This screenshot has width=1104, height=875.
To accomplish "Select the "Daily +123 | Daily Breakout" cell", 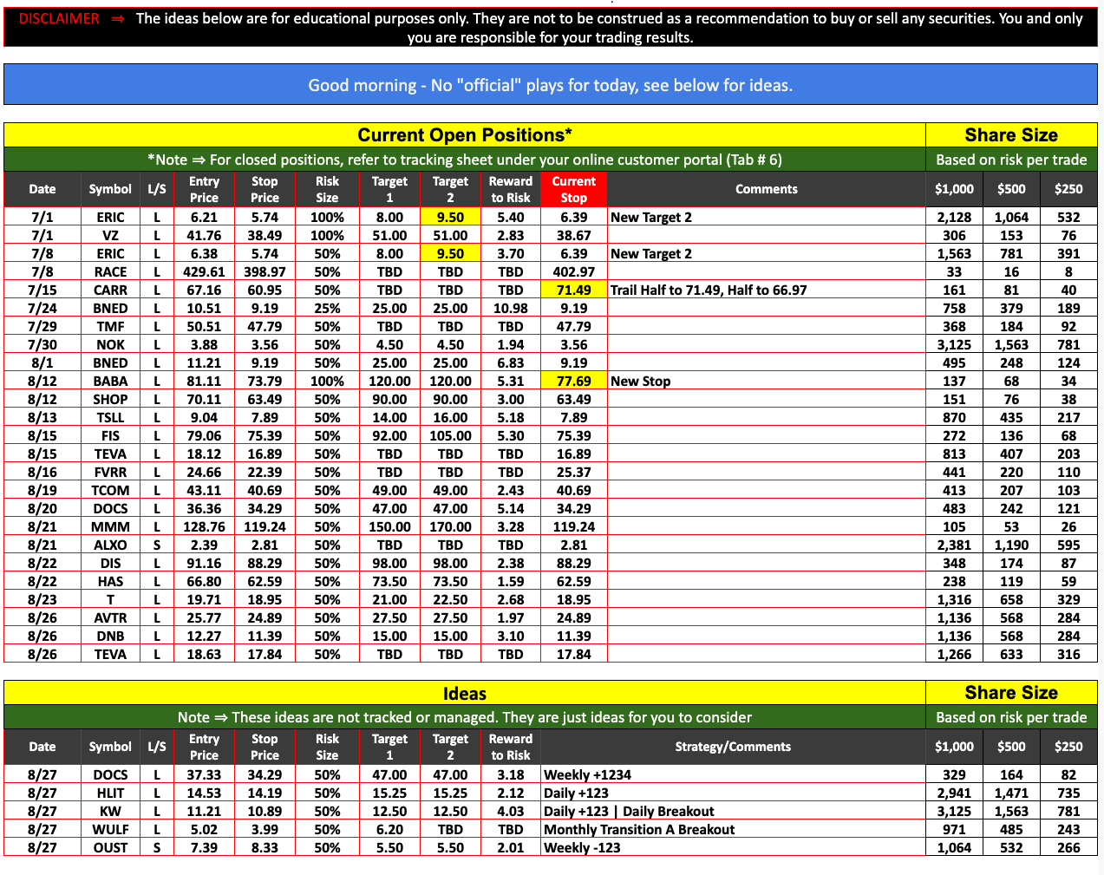I will click(629, 811).
